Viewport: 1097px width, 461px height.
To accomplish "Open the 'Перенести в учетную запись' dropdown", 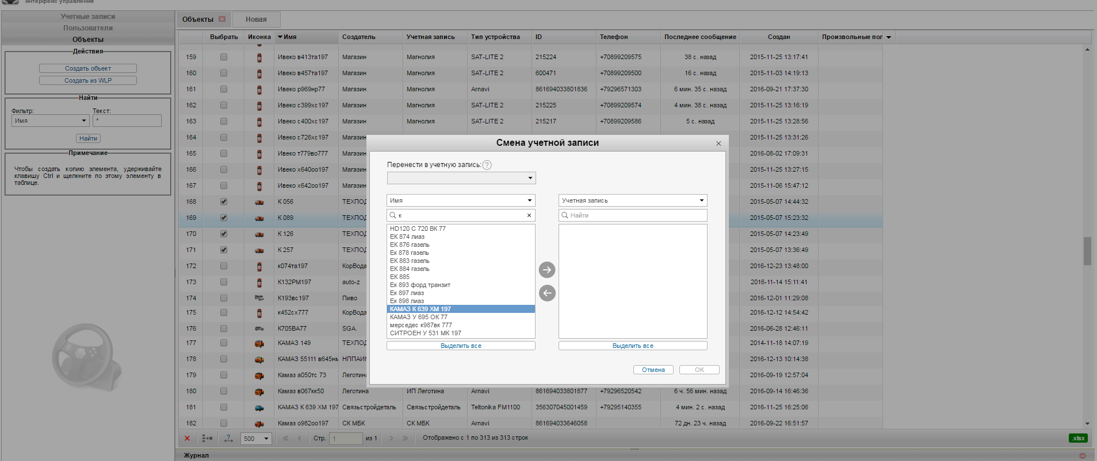I will [461, 178].
